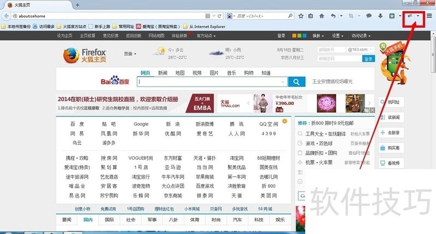Click the 读新闻 sidebar button

391,118
